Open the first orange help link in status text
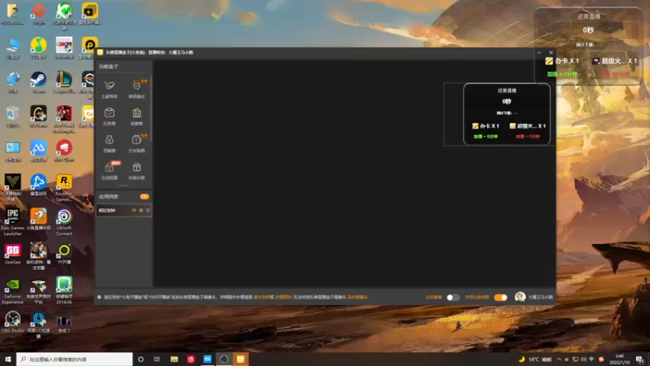The image size is (650, 366). (262, 297)
